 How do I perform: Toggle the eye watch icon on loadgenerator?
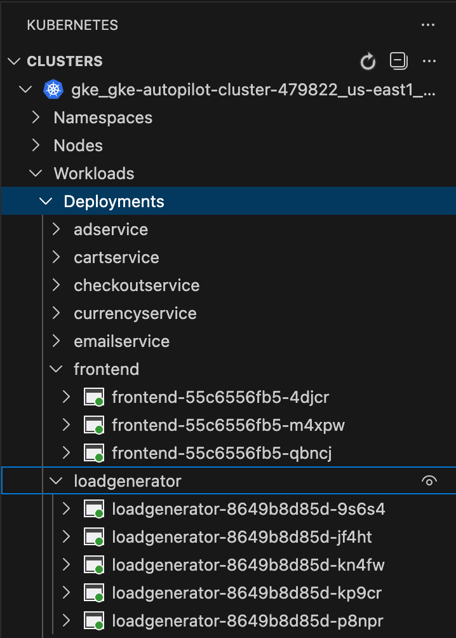coord(429,482)
